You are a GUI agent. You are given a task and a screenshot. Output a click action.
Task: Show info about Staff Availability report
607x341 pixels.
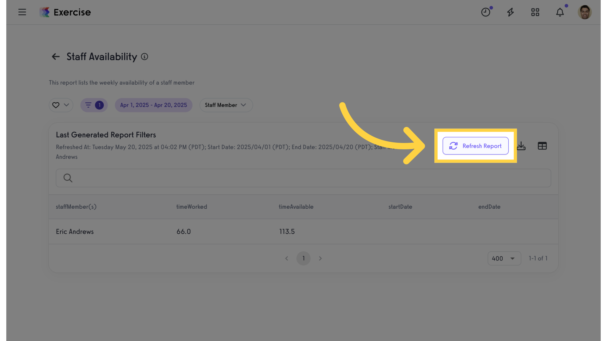[x=144, y=57]
